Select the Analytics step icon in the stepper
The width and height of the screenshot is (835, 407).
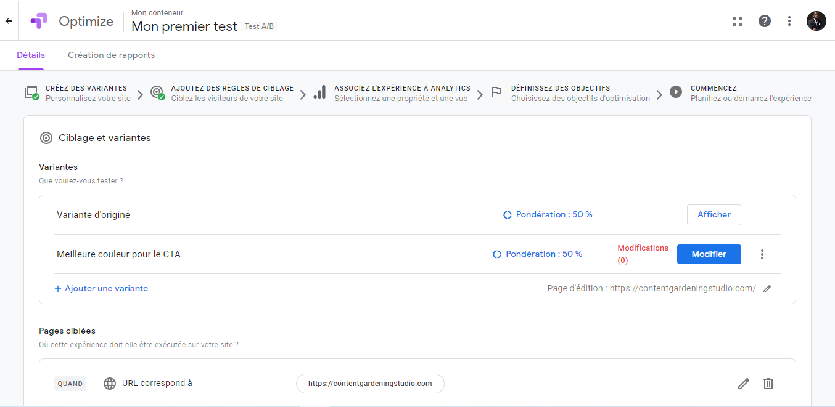[x=319, y=92]
